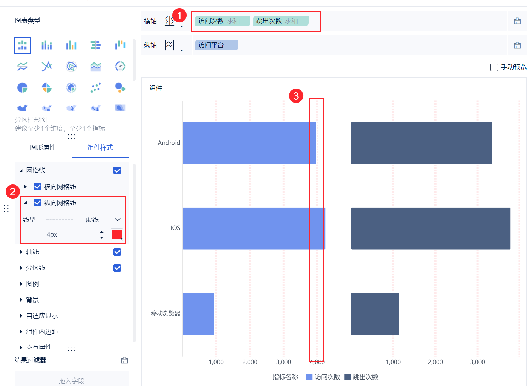This screenshot has width=527, height=386.
Task: Click the 图表类型 panel heading
Action: click(x=28, y=21)
